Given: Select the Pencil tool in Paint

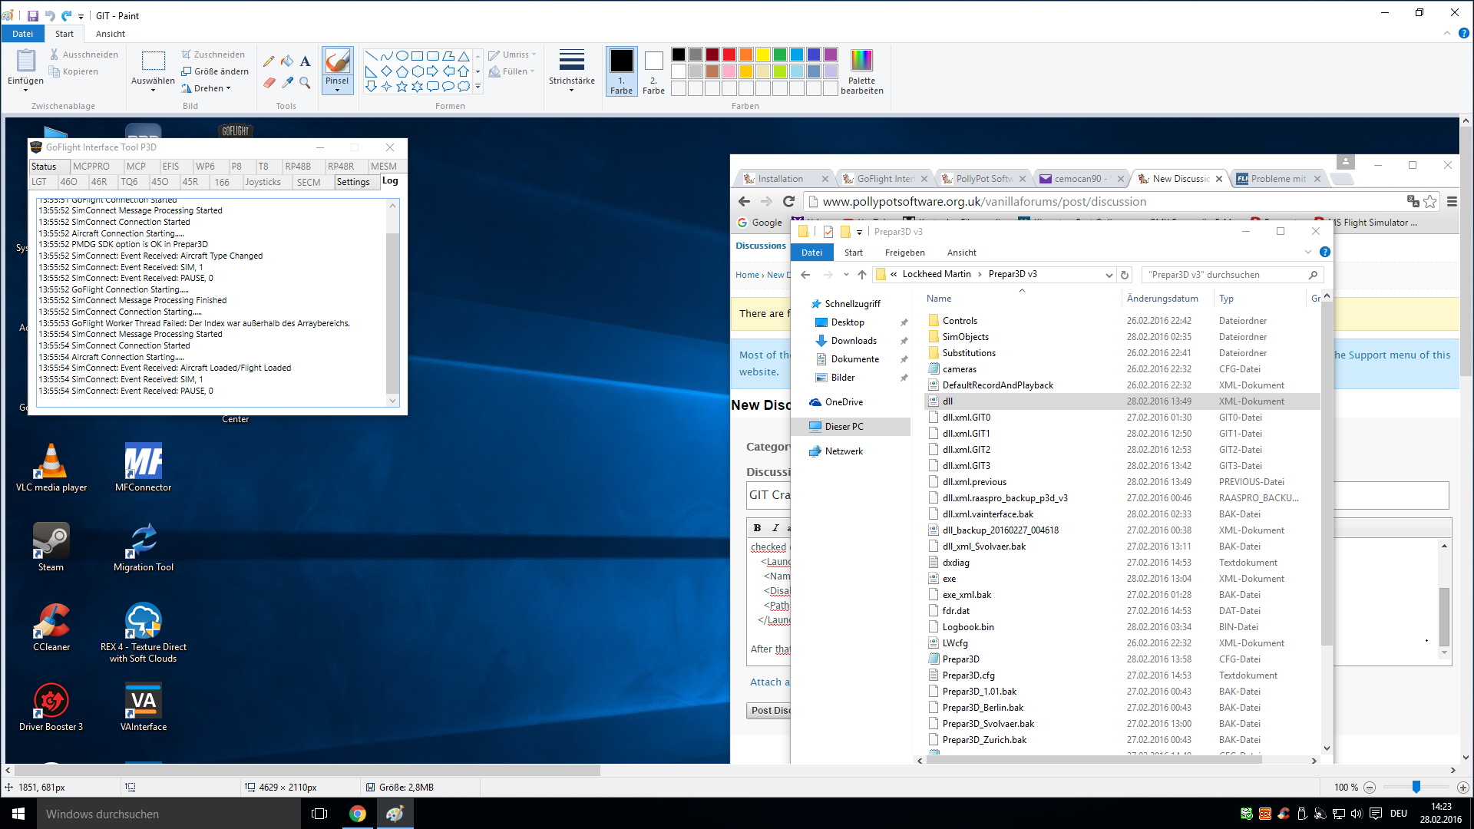Looking at the screenshot, I should click(268, 61).
